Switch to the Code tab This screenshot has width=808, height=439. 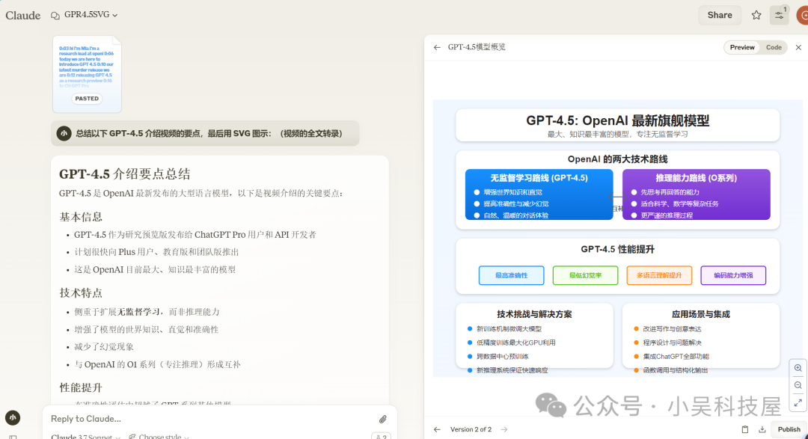[x=774, y=47]
